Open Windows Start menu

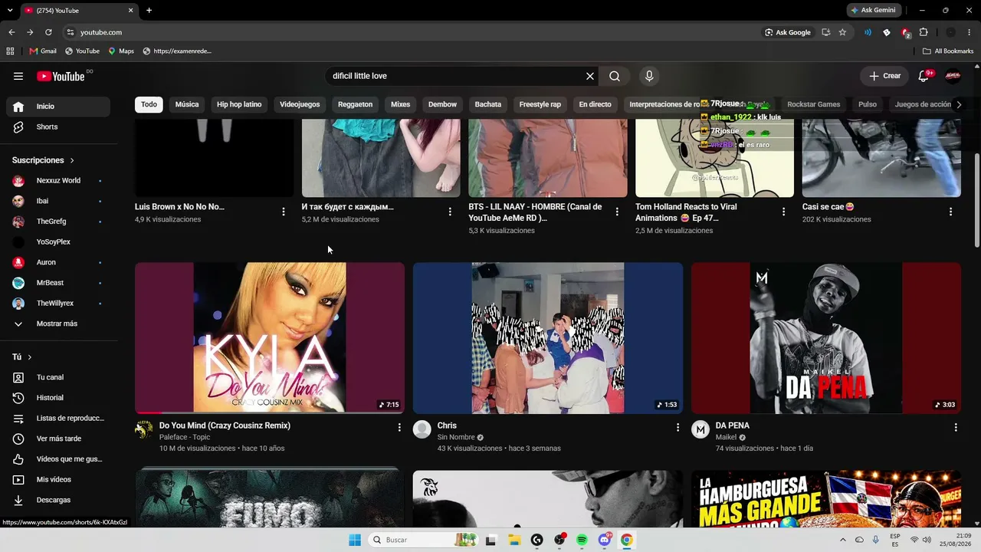[355, 540]
